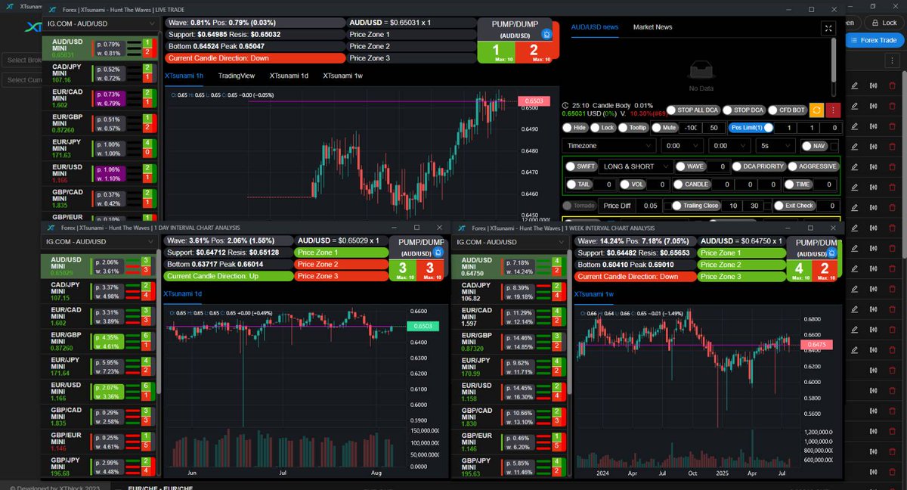Screen dimensions: 907x490
Task: Click the XT logo in 1 Week window title
Action: click(x=460, y=227)
